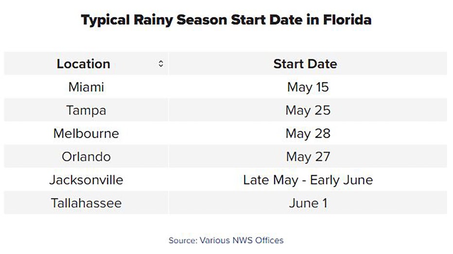Select the Tallahassee location cell

point(86,203)
